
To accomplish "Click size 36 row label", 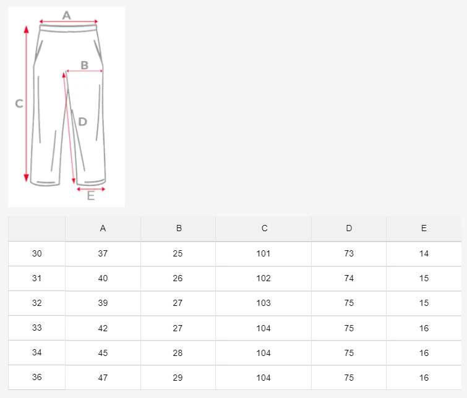I will pyautogui.click(x=36, y=377).
